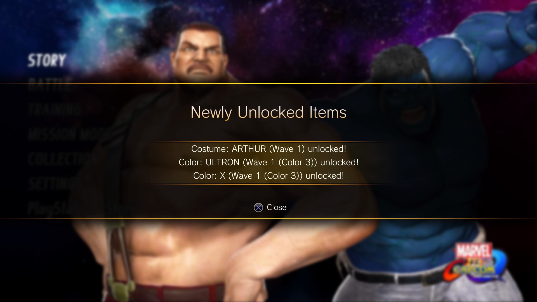Choose the dimmed BATTLE menu entry
Image resolution: width=537 pixels, height=302 pixels.
coord(50,84)
